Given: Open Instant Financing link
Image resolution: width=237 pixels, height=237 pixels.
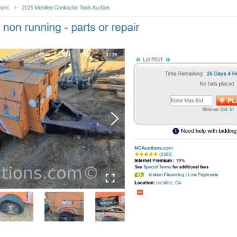Looking at the screenshot, I should tap(166, 175).
